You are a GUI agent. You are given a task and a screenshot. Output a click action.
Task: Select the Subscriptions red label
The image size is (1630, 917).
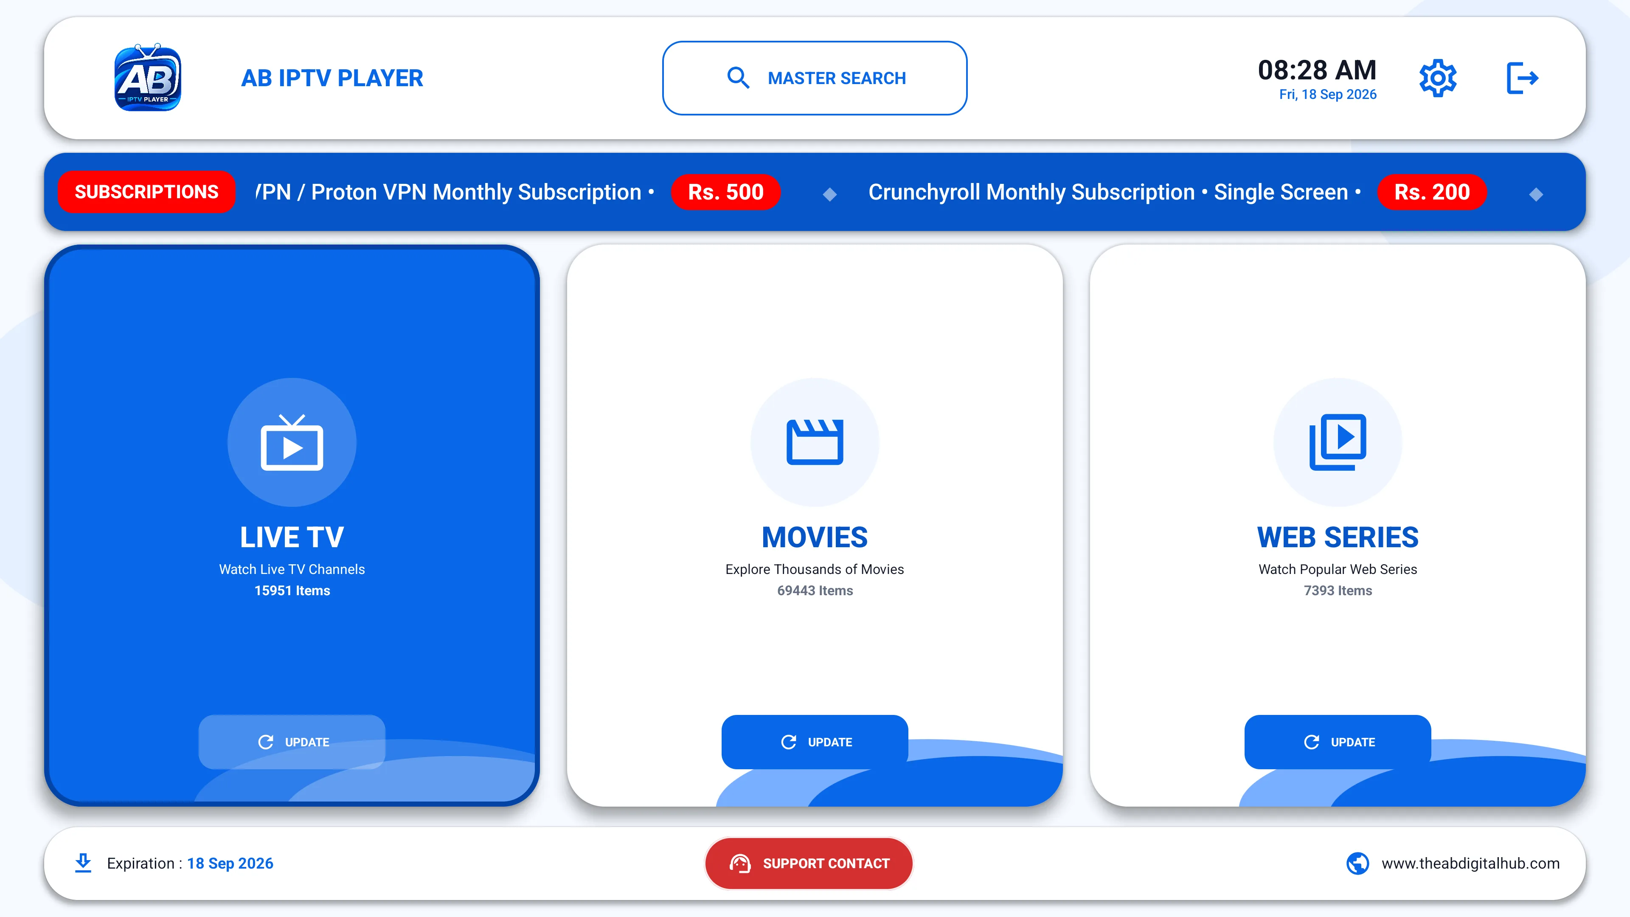point(146,192)
